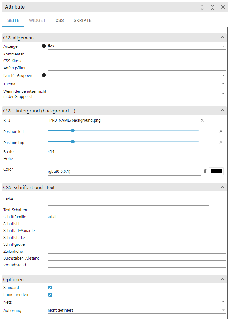Delete the background Color value
The width and height of the screenshot is (228, 319).
[x=205, y=171]
